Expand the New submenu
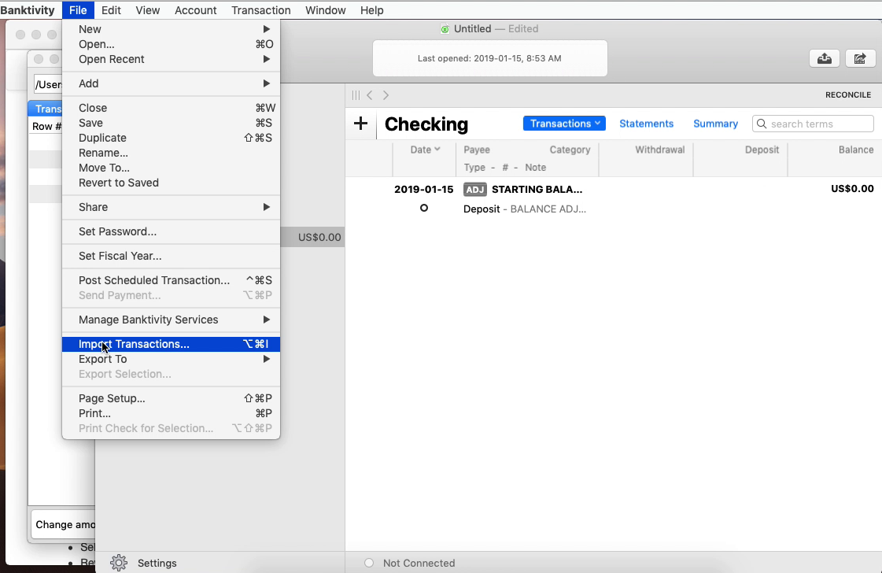This screenshot has height=573, width=882. coord(171,29)
